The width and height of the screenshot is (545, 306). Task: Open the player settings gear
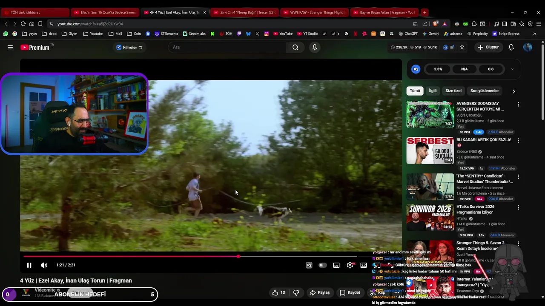tap(350, 265)
